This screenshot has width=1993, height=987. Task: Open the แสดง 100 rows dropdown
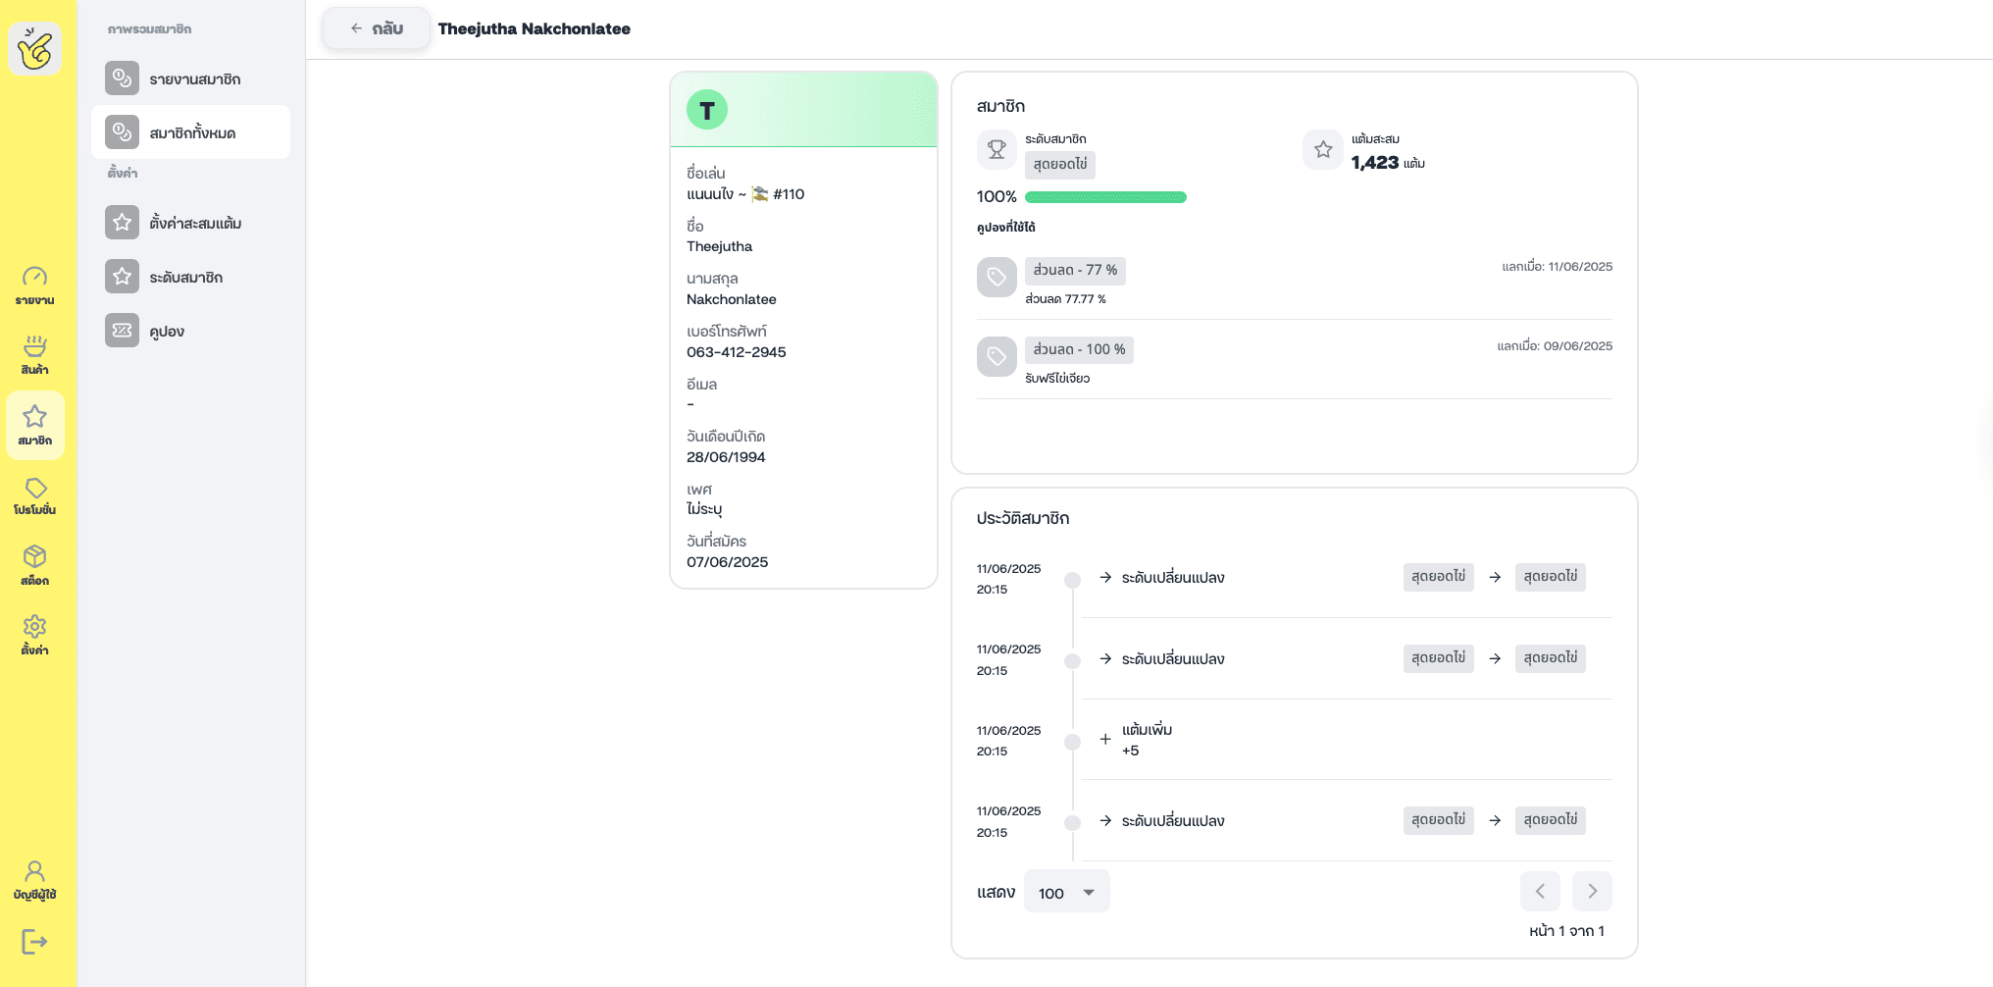coord(1067,892)
